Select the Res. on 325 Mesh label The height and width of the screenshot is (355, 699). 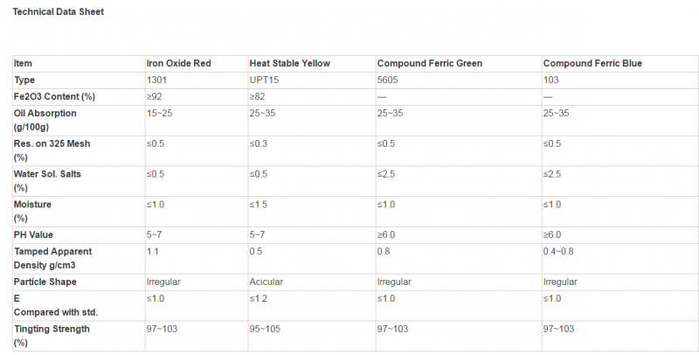pyautogui.click(x=52, y=150)
